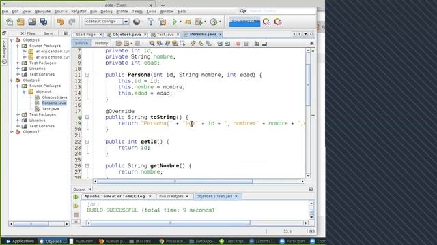Expand Libraries under Objetos6
437x245 pixels.
pyautogui.click(x=18, y=120)
